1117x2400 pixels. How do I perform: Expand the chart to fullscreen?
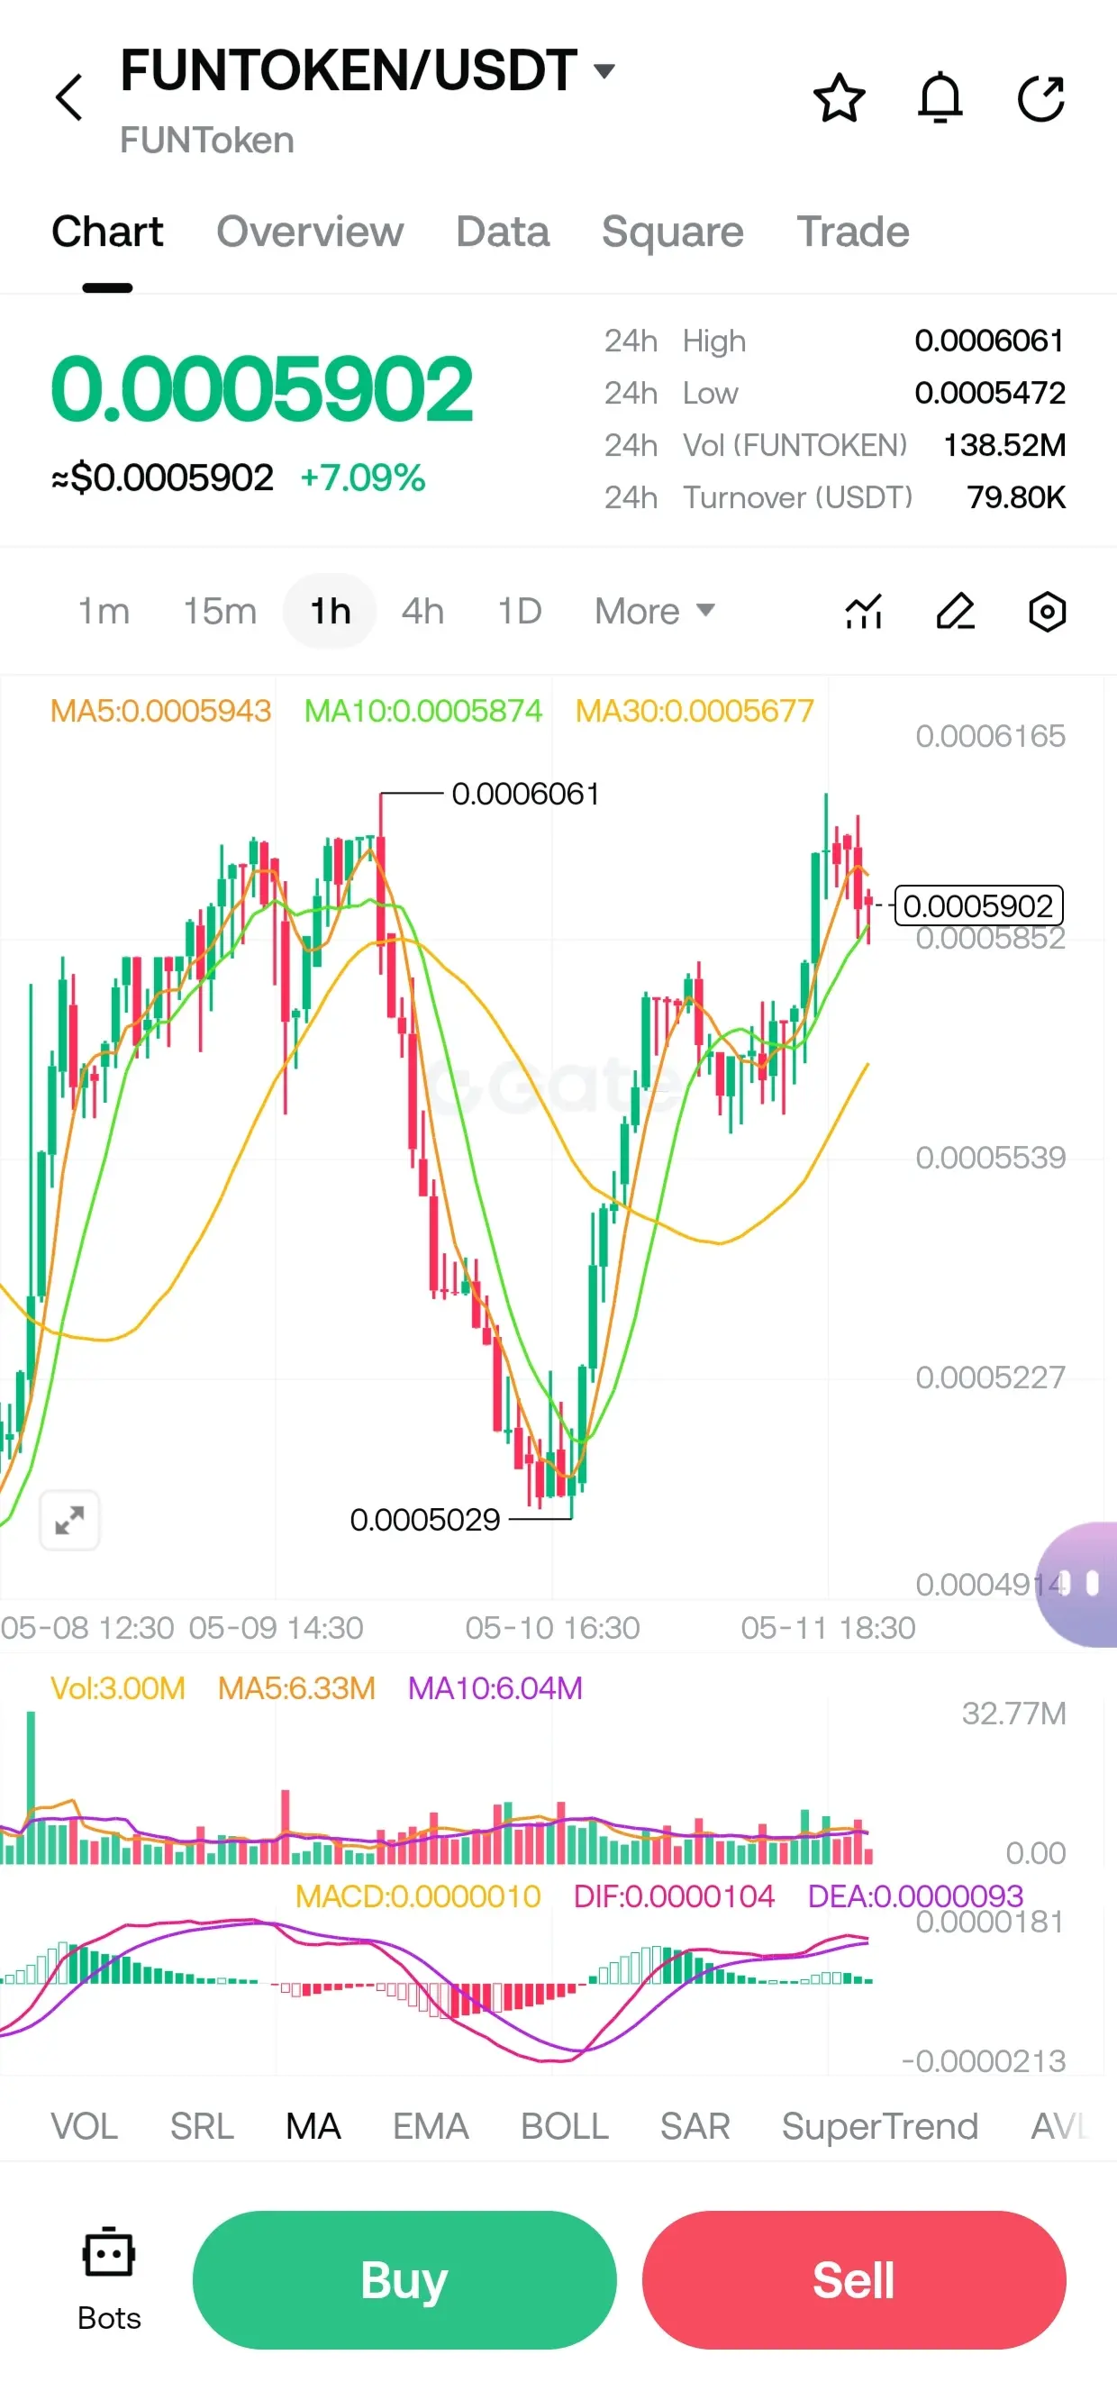coord(70,1521)
